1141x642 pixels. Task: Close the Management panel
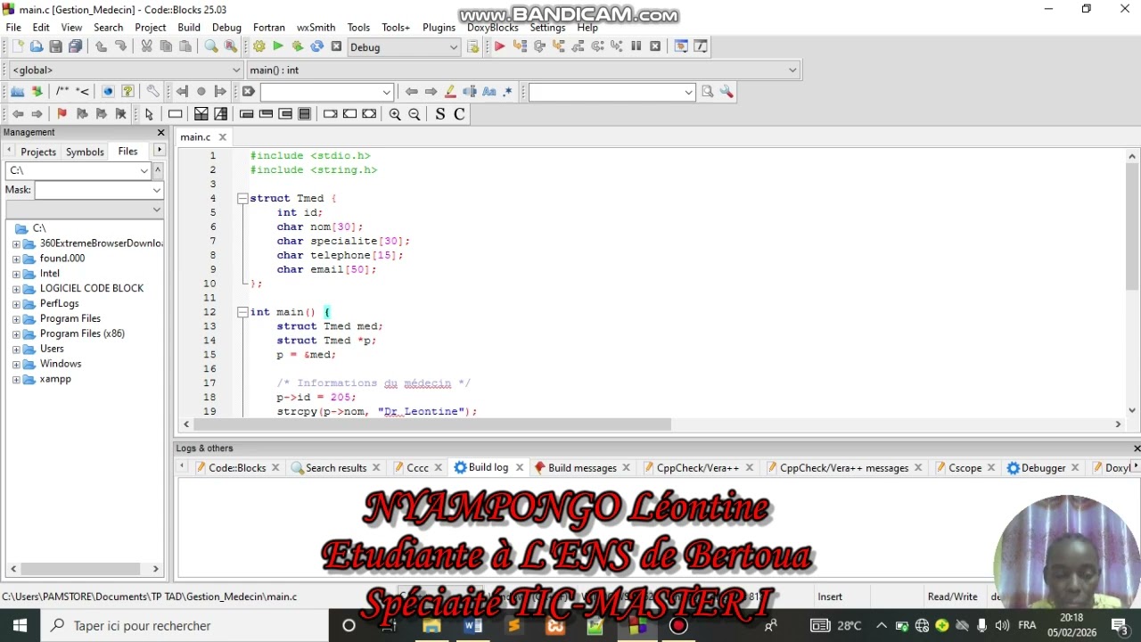point(160,132)
